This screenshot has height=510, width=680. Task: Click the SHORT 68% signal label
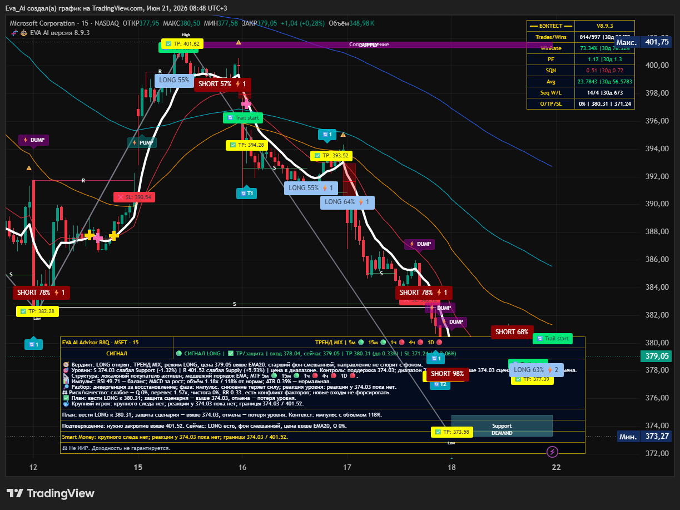click(512, 332)
